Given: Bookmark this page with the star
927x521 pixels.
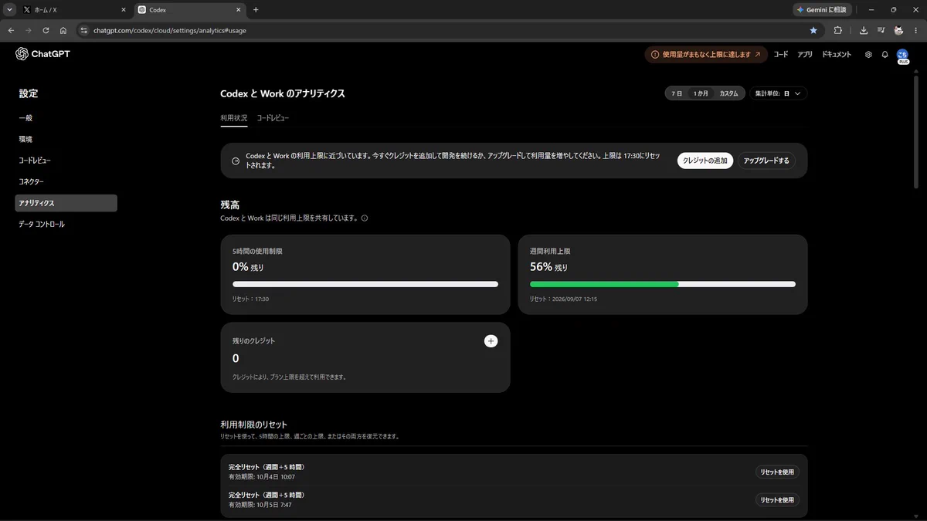Looking at the screenshot, I should click(x=813, y=30).
